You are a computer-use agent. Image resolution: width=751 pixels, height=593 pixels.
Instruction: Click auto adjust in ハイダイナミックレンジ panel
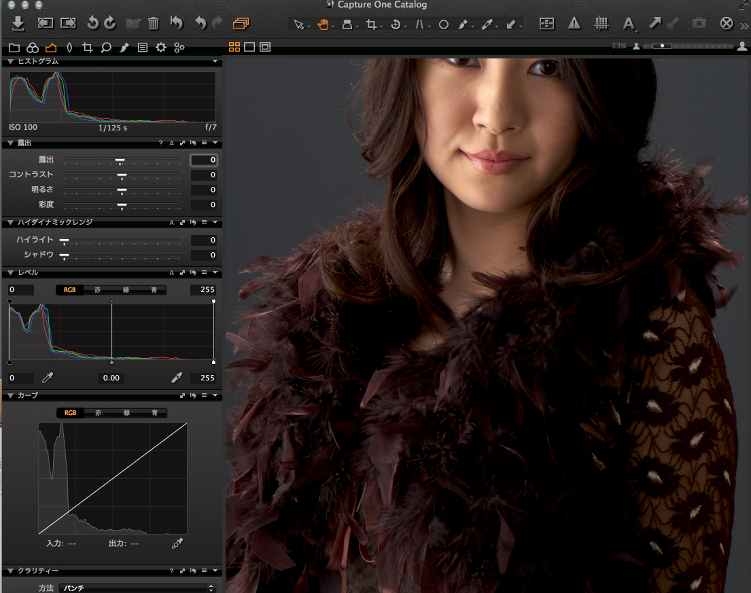(171, 222)
